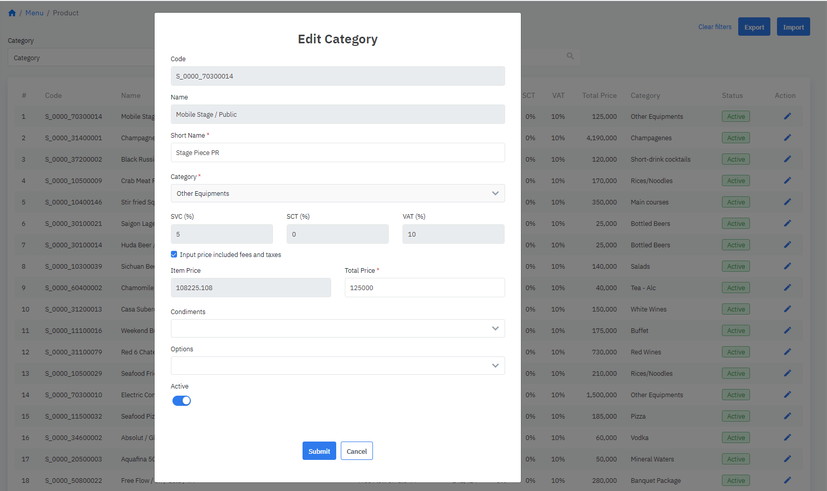Go to Menu in the breadcrumb

pos(34,13)
